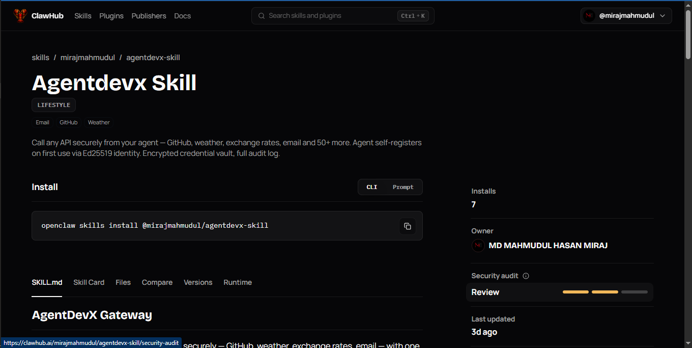Open owner MD MAHMUDUL HASAN MIRAJ profile

pos(548,246)
